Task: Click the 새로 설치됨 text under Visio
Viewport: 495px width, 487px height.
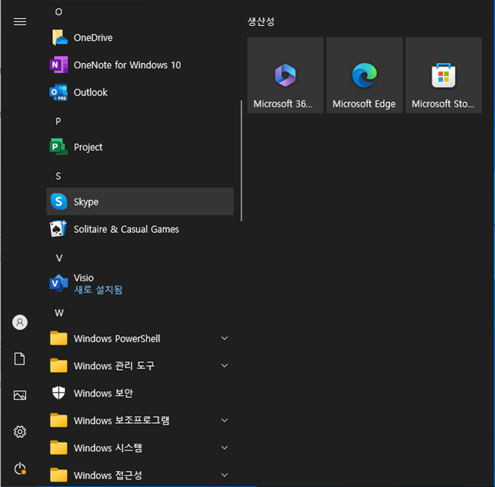Action: click(98, 290)
